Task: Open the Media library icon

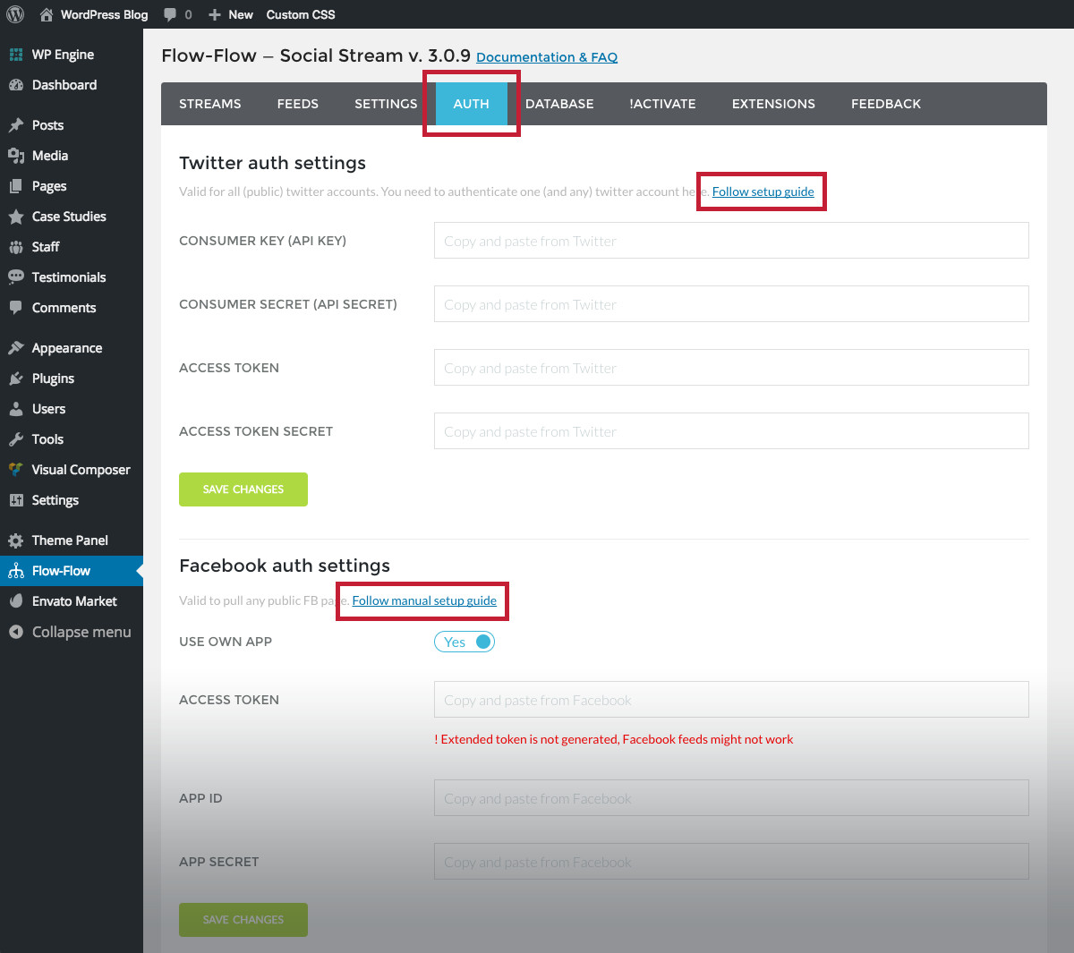Action: 16,156
